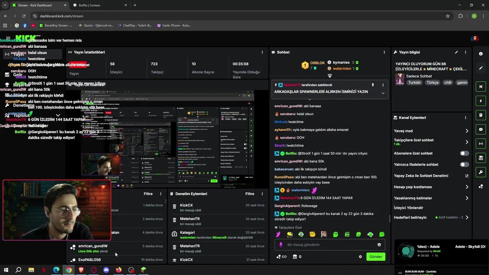Unpin the message using the pin icon
Viewport: 489px width, 275px height.
(x=373, y=85)
